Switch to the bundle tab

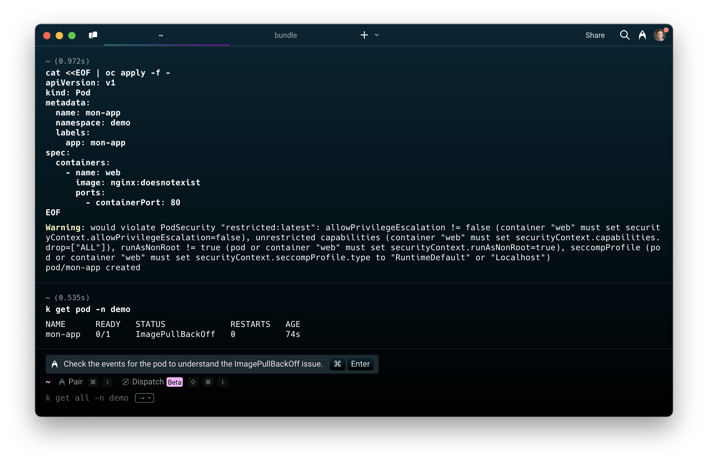[286, 35]
